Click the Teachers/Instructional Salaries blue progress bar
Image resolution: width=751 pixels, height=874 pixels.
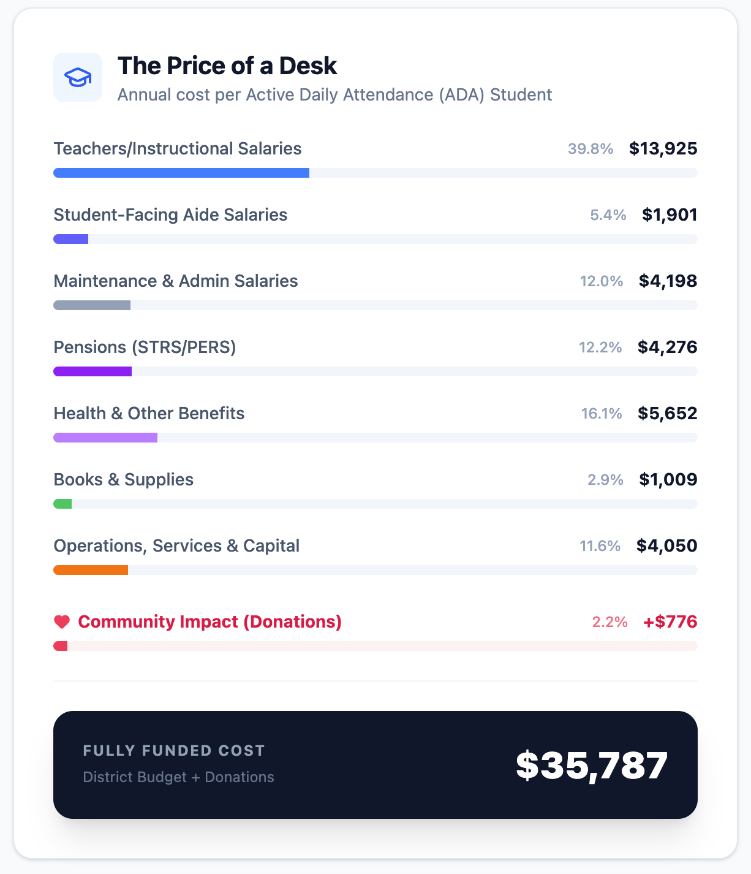tap(181, 173)
